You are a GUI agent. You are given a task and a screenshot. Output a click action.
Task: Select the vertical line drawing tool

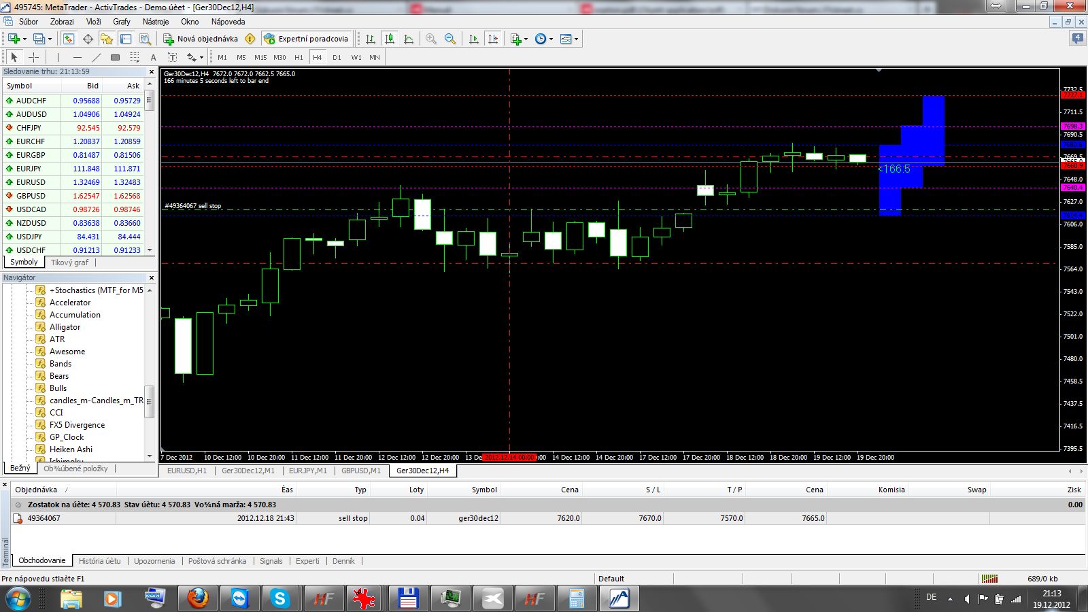coord(58,57)
